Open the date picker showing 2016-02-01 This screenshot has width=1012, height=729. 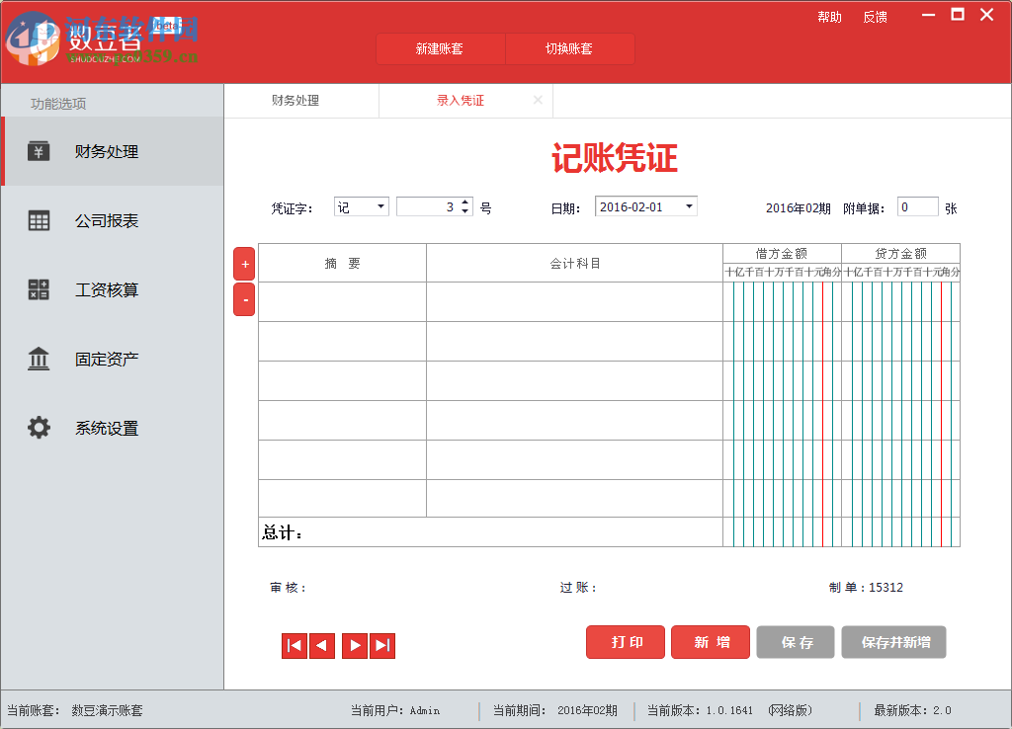tap(644, 205)
